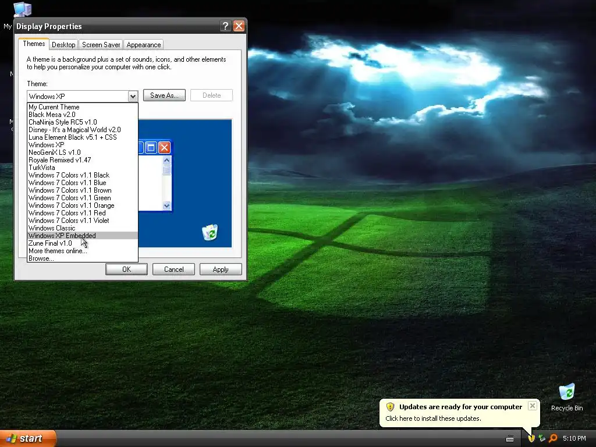Pick Zune Final v1.0 theme
The height and width of the screenshot is (447, 596).
click(x=83, y=243)
